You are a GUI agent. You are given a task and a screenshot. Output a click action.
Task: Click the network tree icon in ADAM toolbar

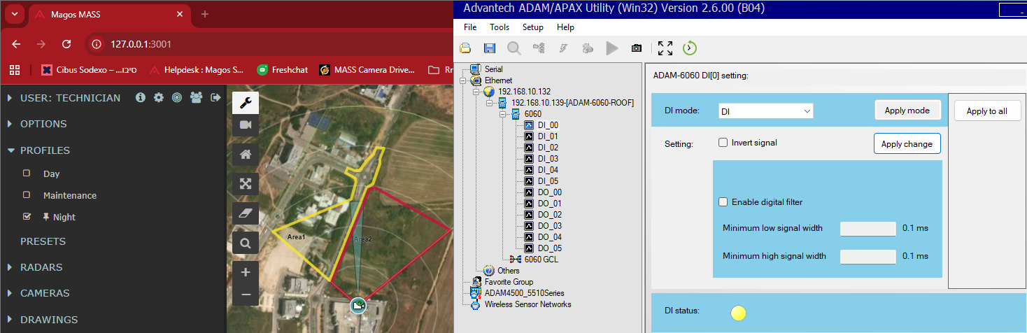(539, 48)
